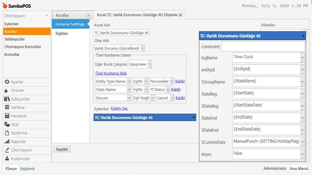This screenshot has width=312, height=175.
Task: Select the Hesaplar calculator icon
Action: click(7, 116)
